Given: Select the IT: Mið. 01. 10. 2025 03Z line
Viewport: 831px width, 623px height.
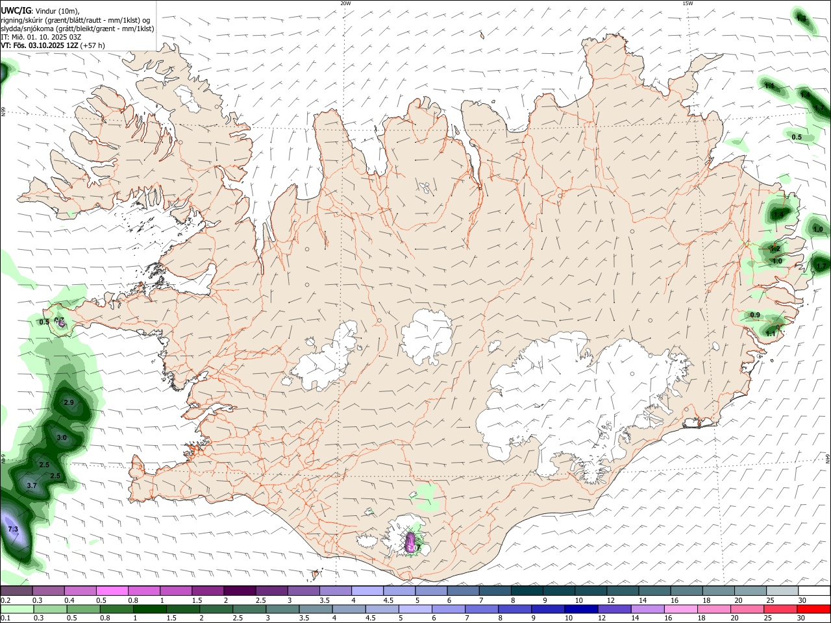Looking at the screenshot, I should [x=41, y=37].
